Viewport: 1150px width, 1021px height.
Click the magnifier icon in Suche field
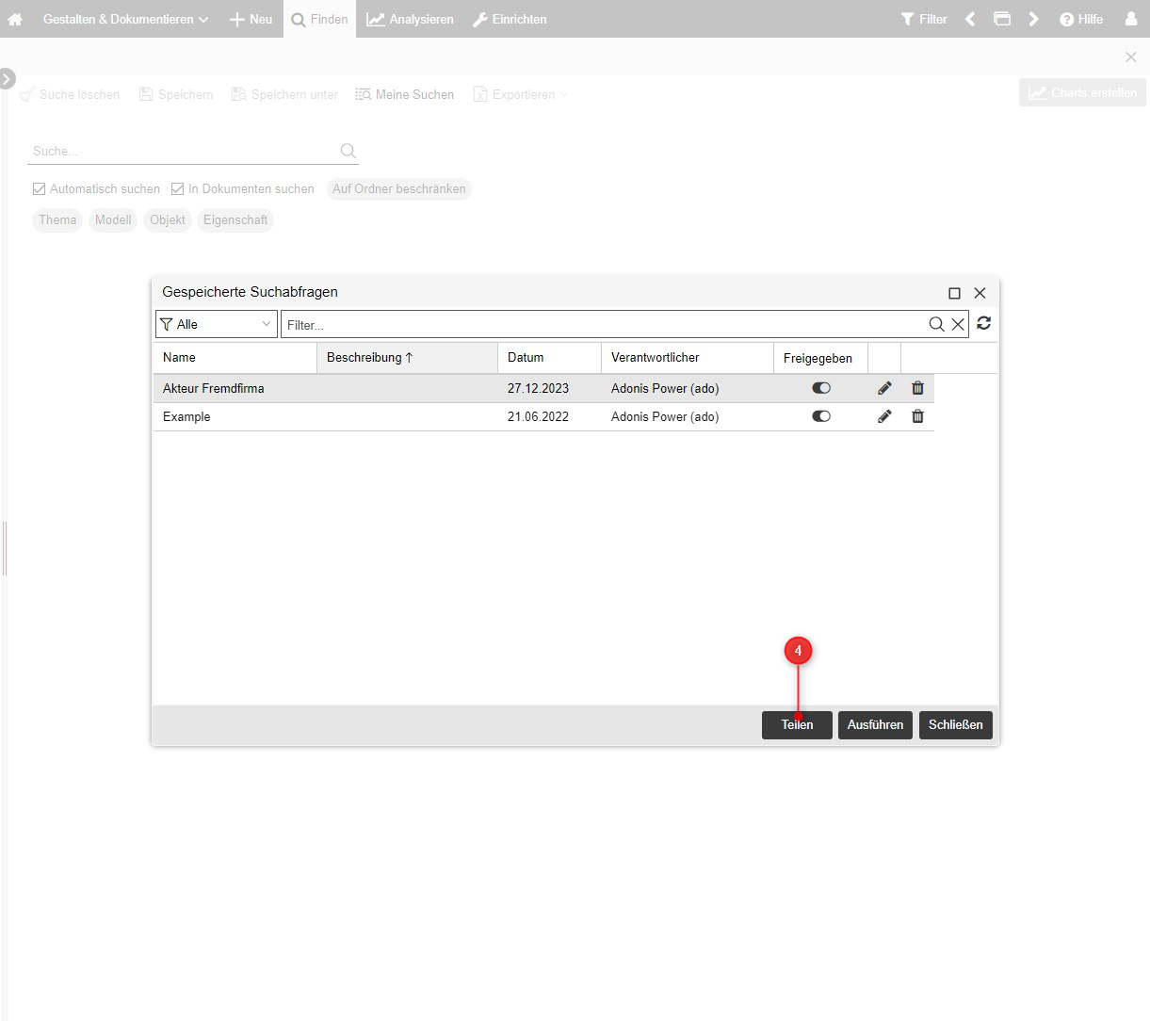coord(348,151)
